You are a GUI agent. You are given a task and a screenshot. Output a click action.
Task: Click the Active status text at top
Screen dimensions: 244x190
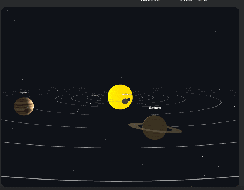pos(150,1)
